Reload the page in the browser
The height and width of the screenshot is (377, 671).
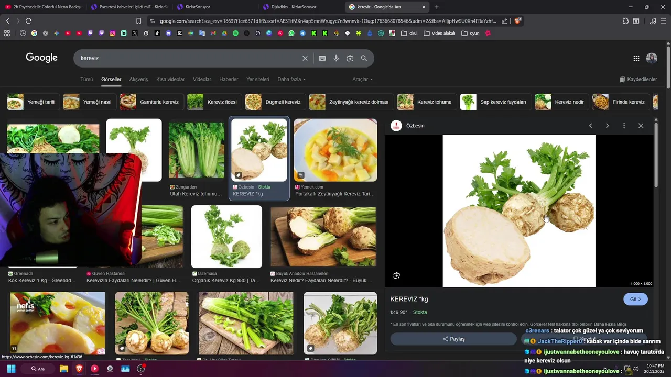click(29, 21)
